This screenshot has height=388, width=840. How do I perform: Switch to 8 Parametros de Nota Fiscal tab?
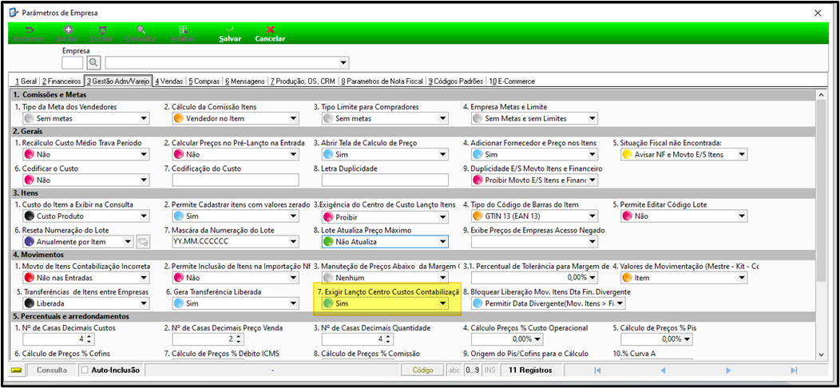tap(382, 81)
